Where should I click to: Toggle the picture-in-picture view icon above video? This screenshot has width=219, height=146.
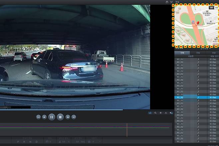[167, 2]
